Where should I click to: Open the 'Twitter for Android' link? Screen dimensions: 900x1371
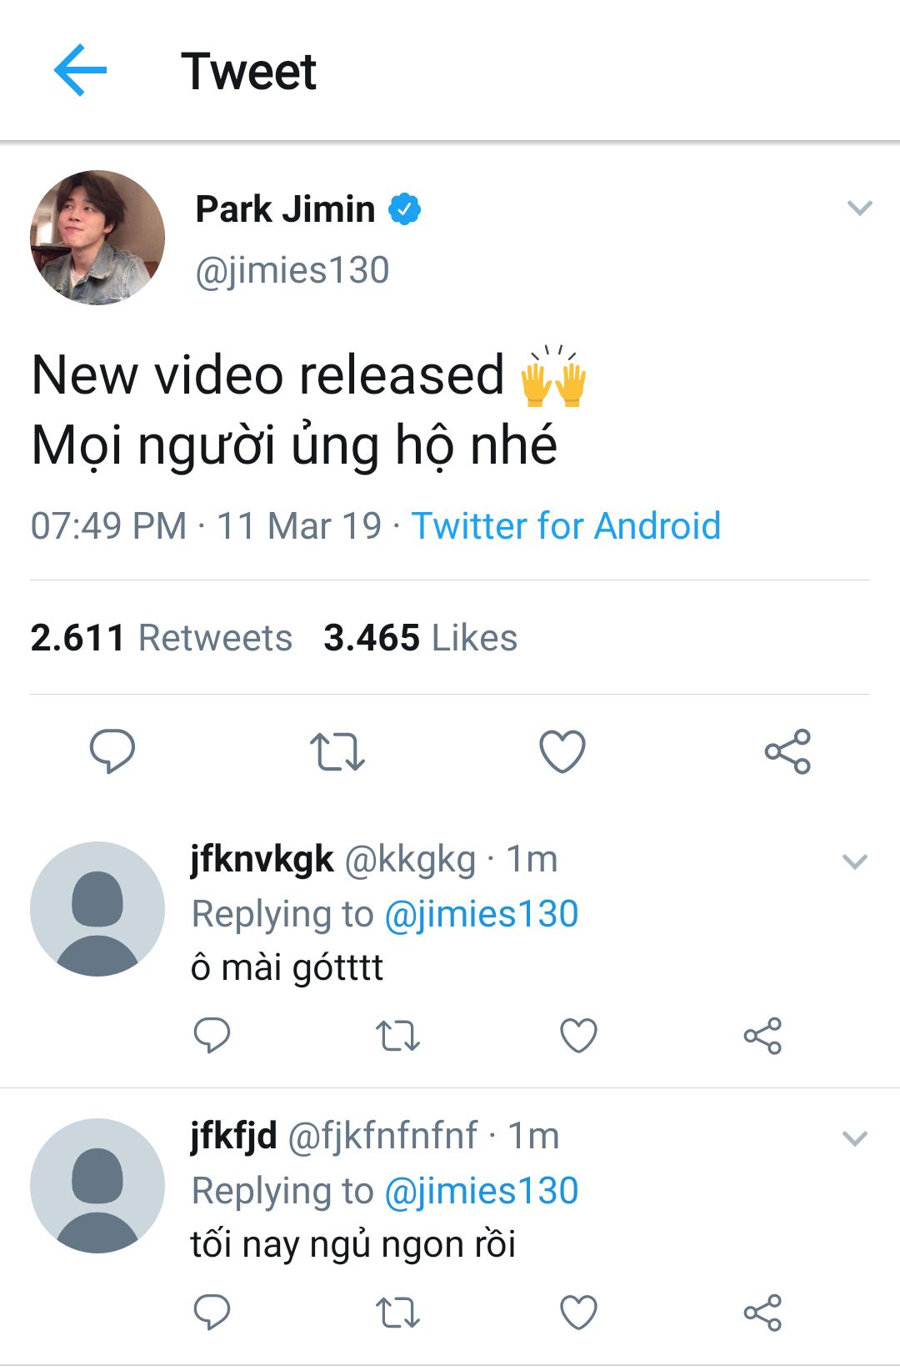(566, 526)
